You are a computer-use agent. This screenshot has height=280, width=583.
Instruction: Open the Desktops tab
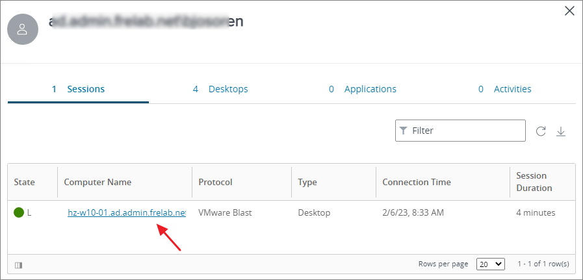click(220, 89)
